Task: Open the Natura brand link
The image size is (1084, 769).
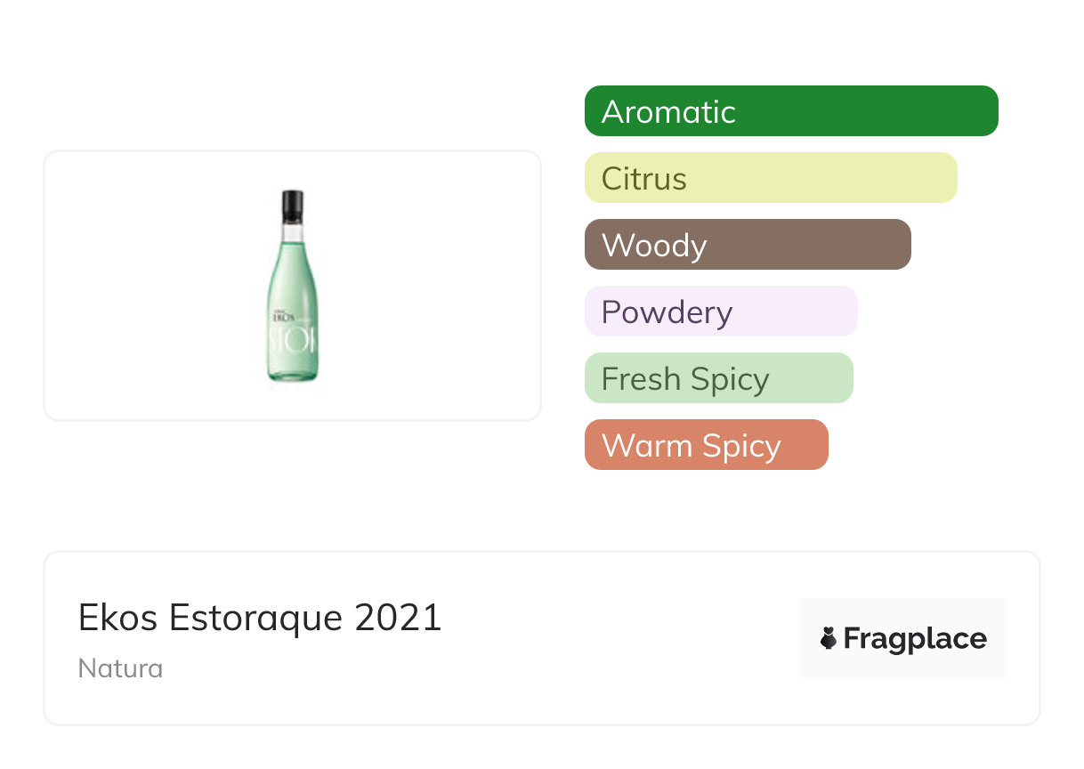Action: (120, 668)
